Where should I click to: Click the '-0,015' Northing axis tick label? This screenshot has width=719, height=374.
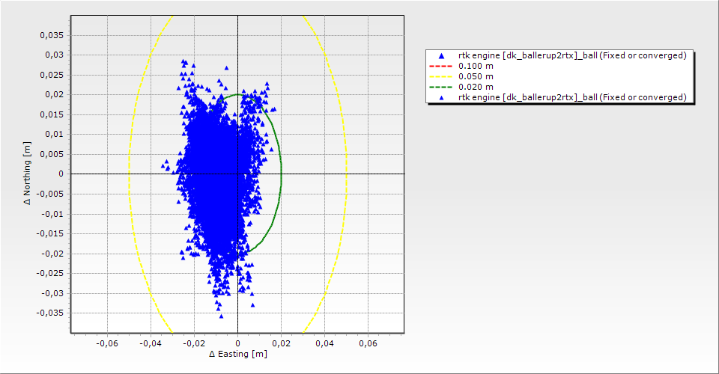point(50,233)
